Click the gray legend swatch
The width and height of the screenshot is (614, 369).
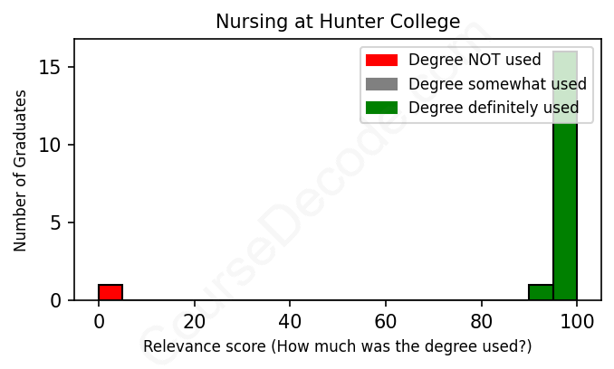click(x=381, y=84)
